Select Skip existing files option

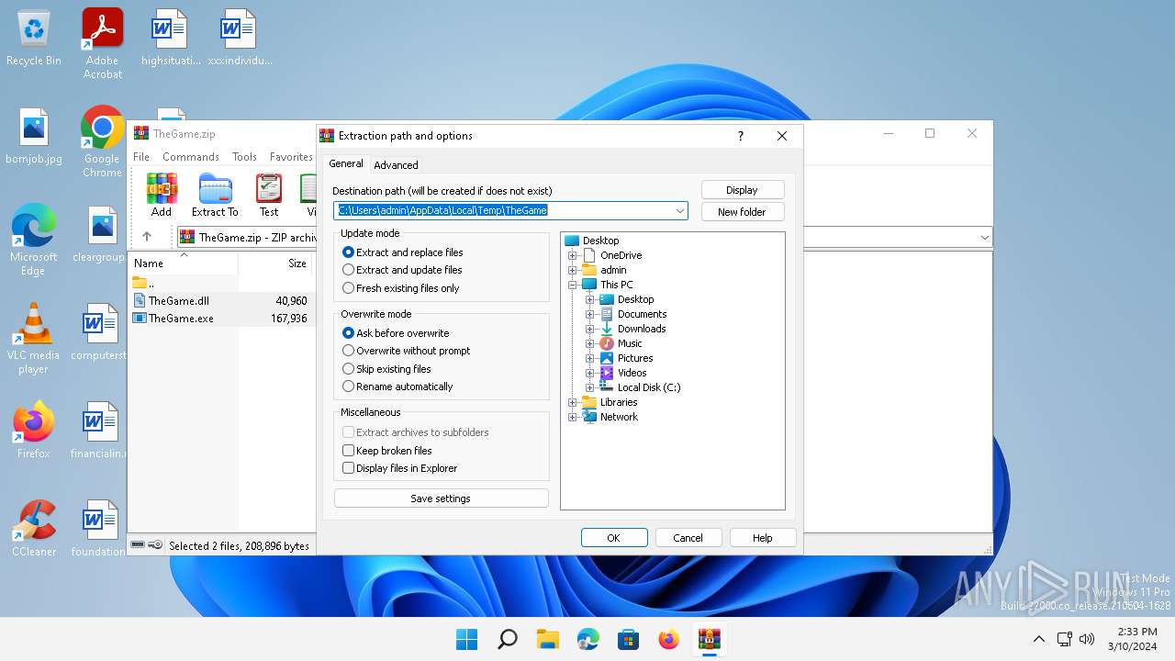[386, 369]
